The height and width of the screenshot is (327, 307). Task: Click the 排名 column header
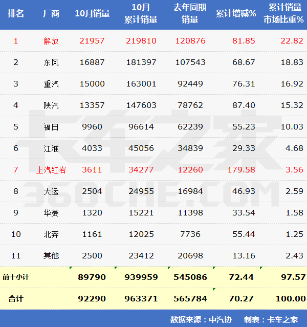click(x=16, y=13)
